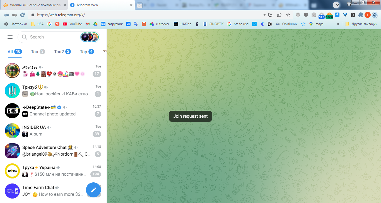381x203 pixels.
Task: Open the Telegram hamburger menu
Action: click(x=10, y=37)
